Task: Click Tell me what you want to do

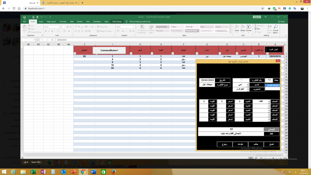Action: coord(140,21)
